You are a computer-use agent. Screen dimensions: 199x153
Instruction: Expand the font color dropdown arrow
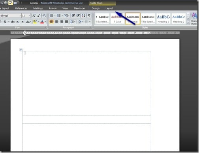[45, 22]
